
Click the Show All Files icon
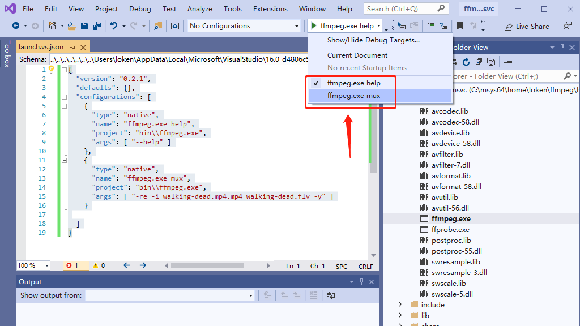pos(491,62)
